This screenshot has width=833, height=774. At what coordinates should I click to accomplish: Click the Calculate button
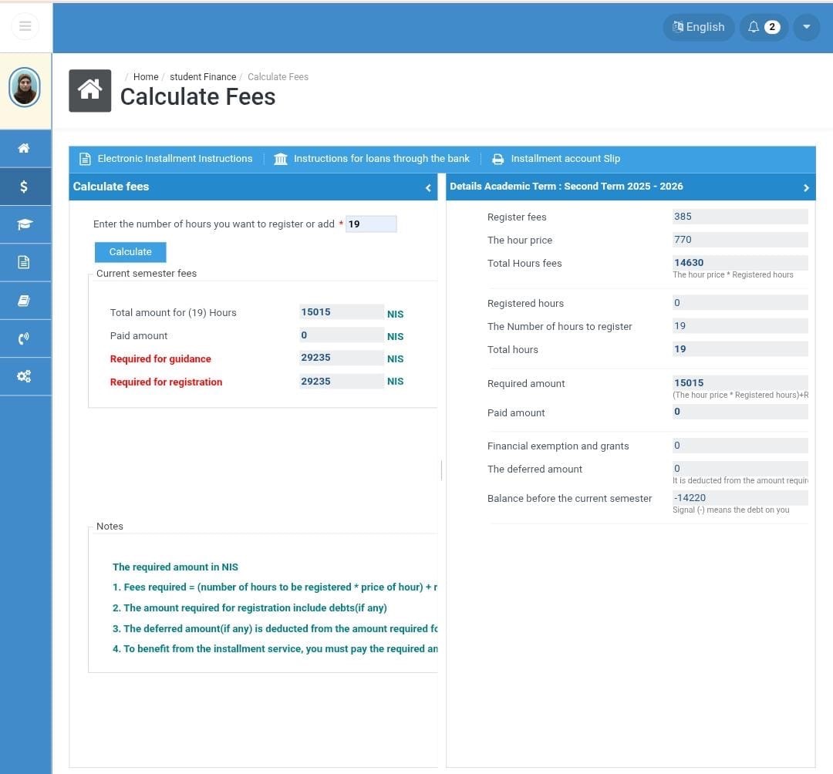(x=130, y=252)
